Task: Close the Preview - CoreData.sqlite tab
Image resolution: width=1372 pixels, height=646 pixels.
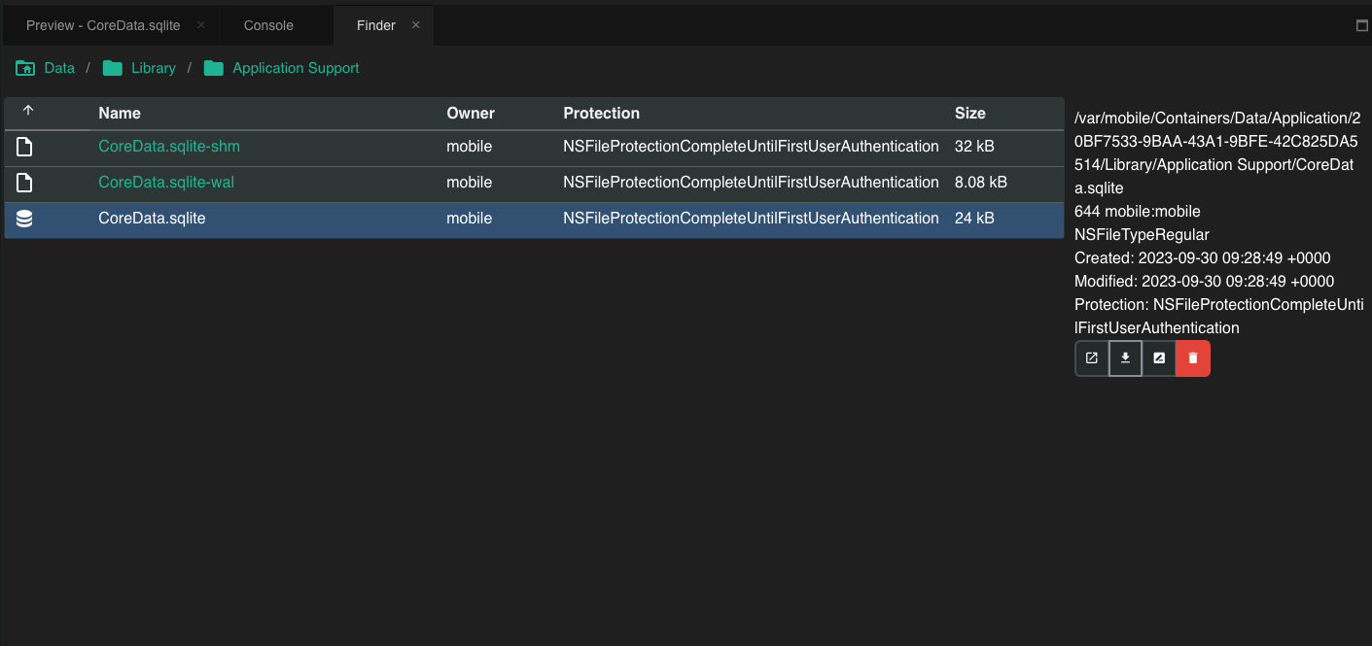Action: point(200,25)
